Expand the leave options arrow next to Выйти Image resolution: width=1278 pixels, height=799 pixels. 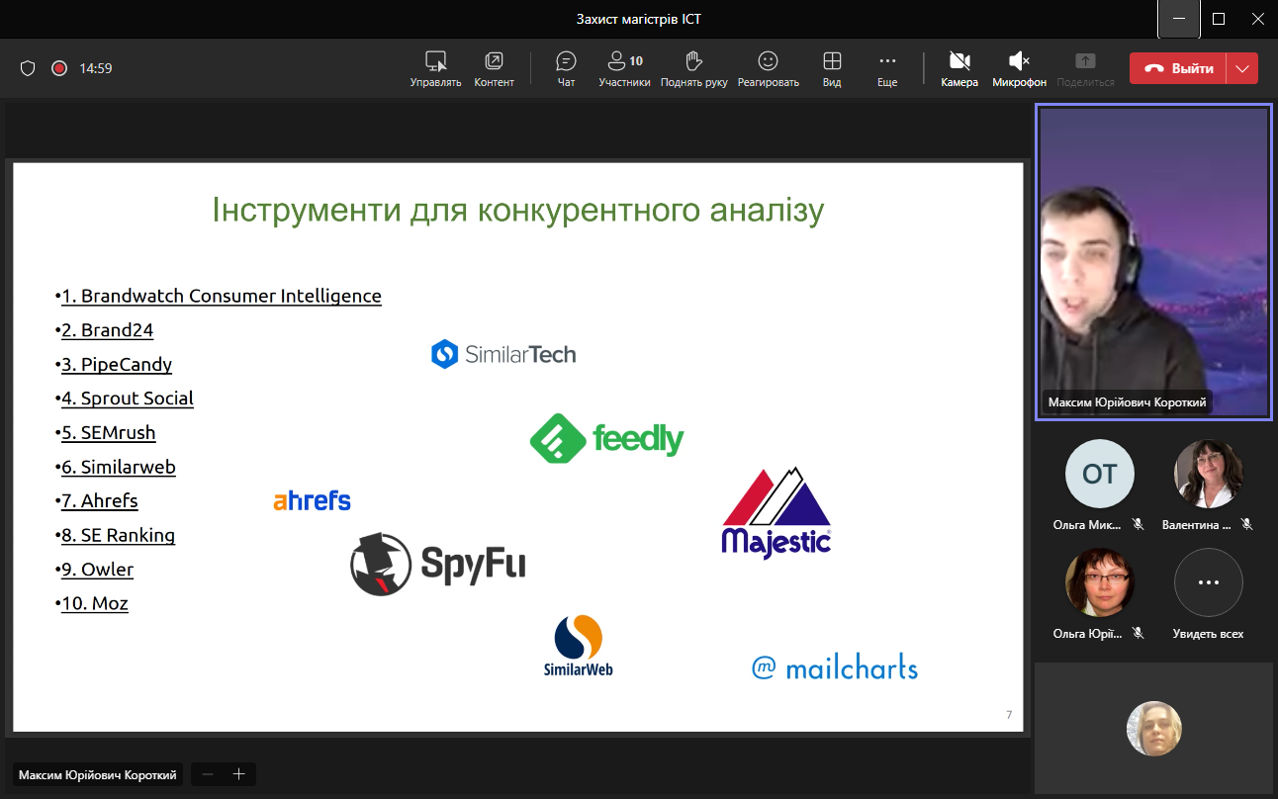(1242, 68)
